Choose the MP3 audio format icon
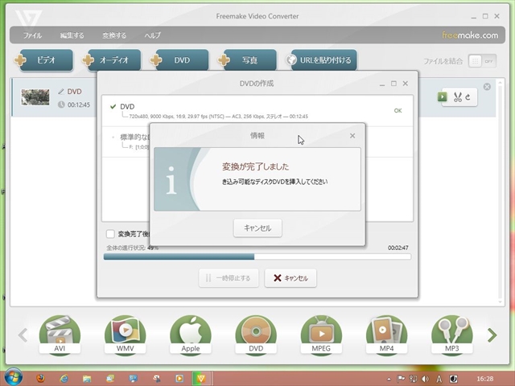 click(x=451, y=334)
